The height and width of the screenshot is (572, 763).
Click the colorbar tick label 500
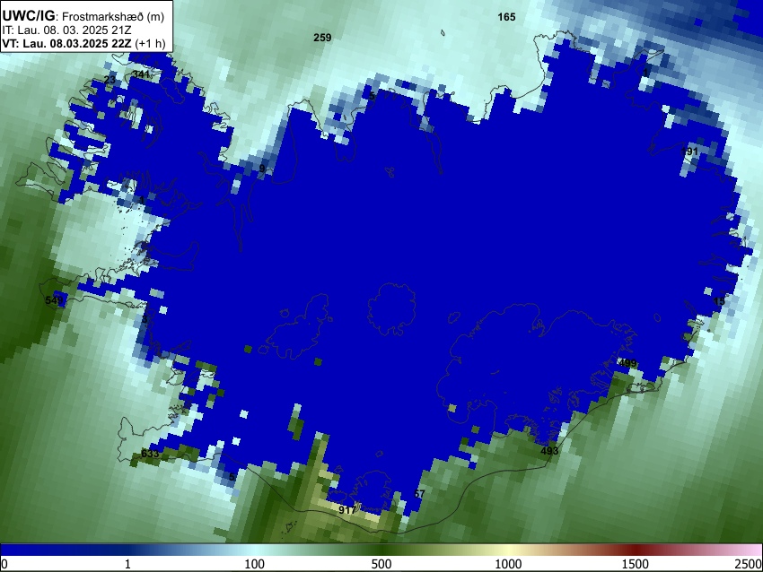tap(381, 564)
